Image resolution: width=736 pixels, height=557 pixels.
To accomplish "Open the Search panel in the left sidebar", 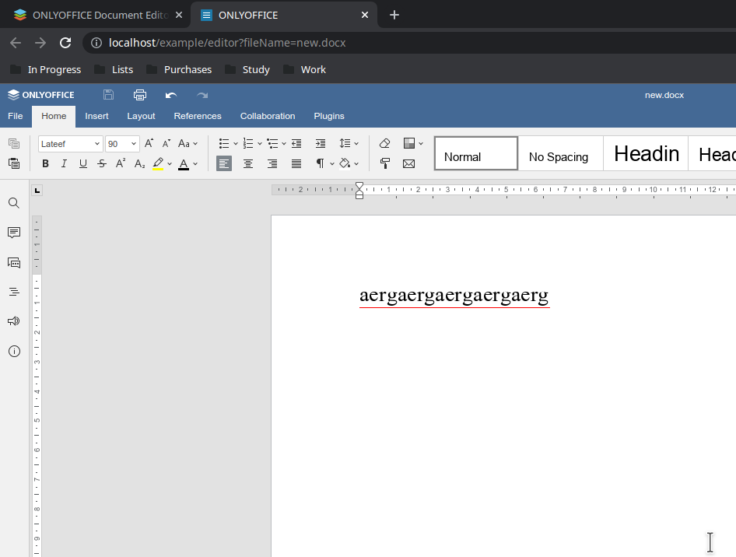I will tap(13, 203).
